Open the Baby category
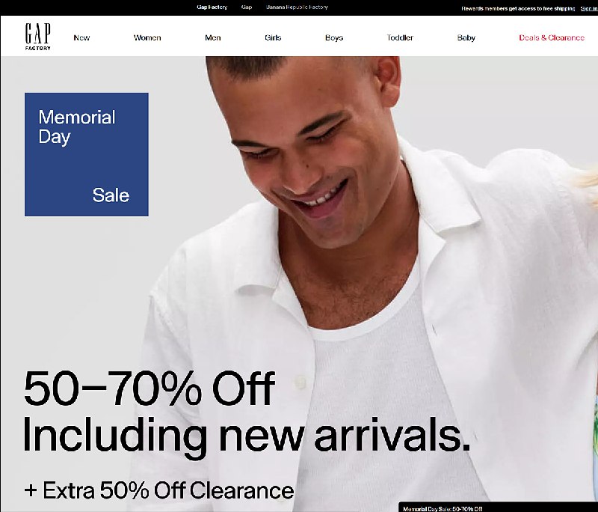598x512 pixels. click(x=466, y=37)
